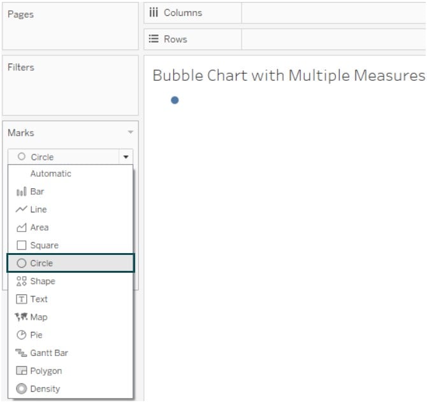Viewport: 427px width, 405px height.
Task: Click the Bubble Chart with Multiple Measures title
Action: click(x=289, y=75)
